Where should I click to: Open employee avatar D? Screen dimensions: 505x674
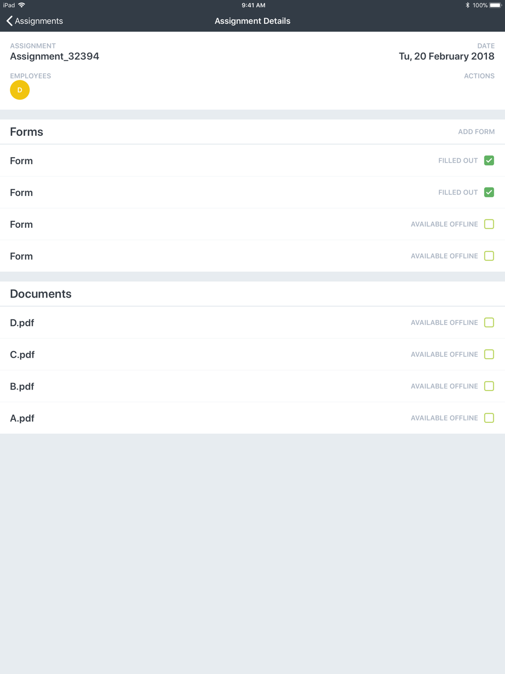click(x=20, y=90)
